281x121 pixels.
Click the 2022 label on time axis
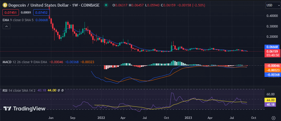click(x=101, y=118)
